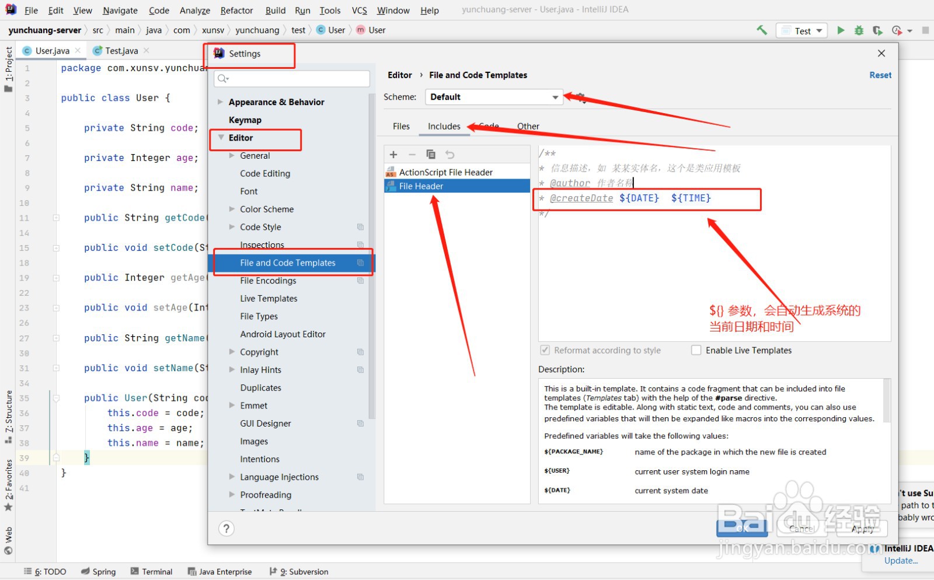Open the Terminal tool window
The image size is (934, 580).
pyautogui.click(x=151, y=572)
